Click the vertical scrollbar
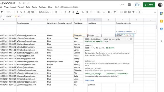Image resolution: width=164 pixels, height=92 pixels. pyautogui.click(x=157, y=27)
